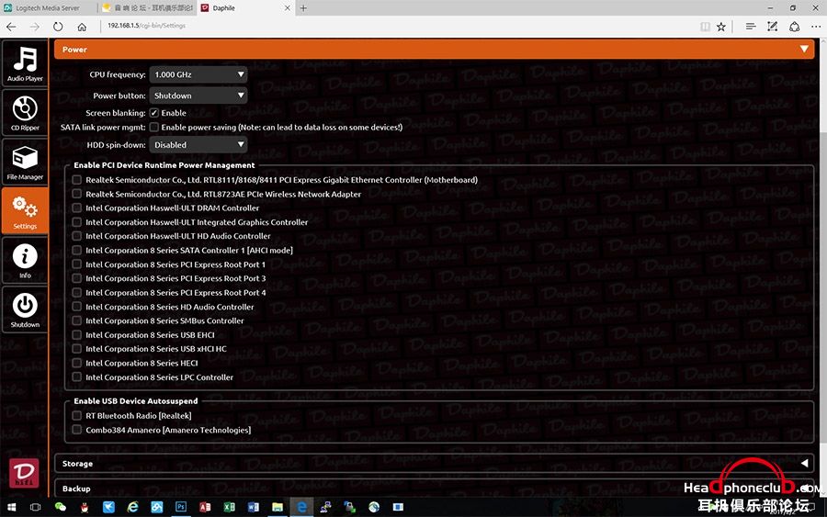Check Haswell-ULT DRAM Controller checkbox

click(x=77, y=208)
